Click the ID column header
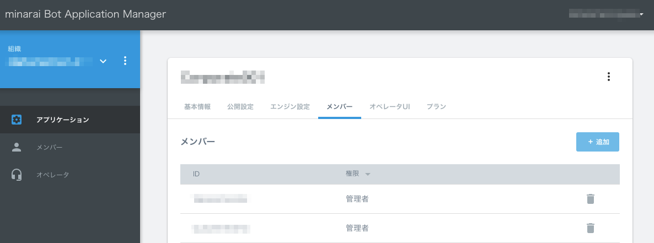Viewport: 654px width, 243px height. coord(196,174)
